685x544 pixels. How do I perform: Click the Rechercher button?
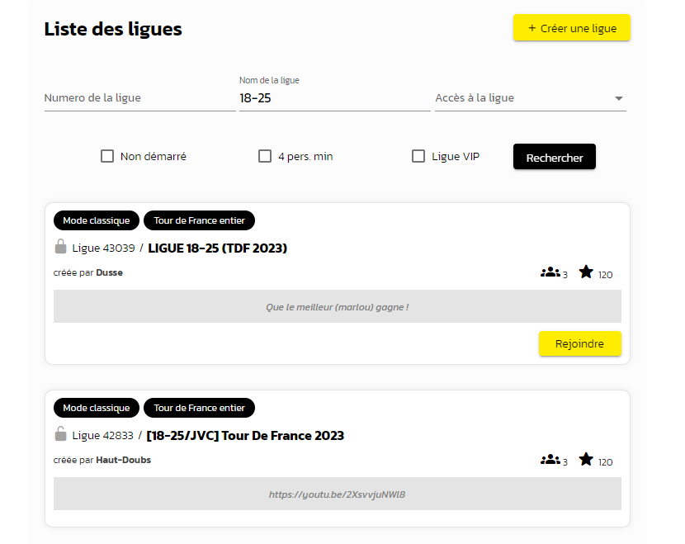click(555, 157)
